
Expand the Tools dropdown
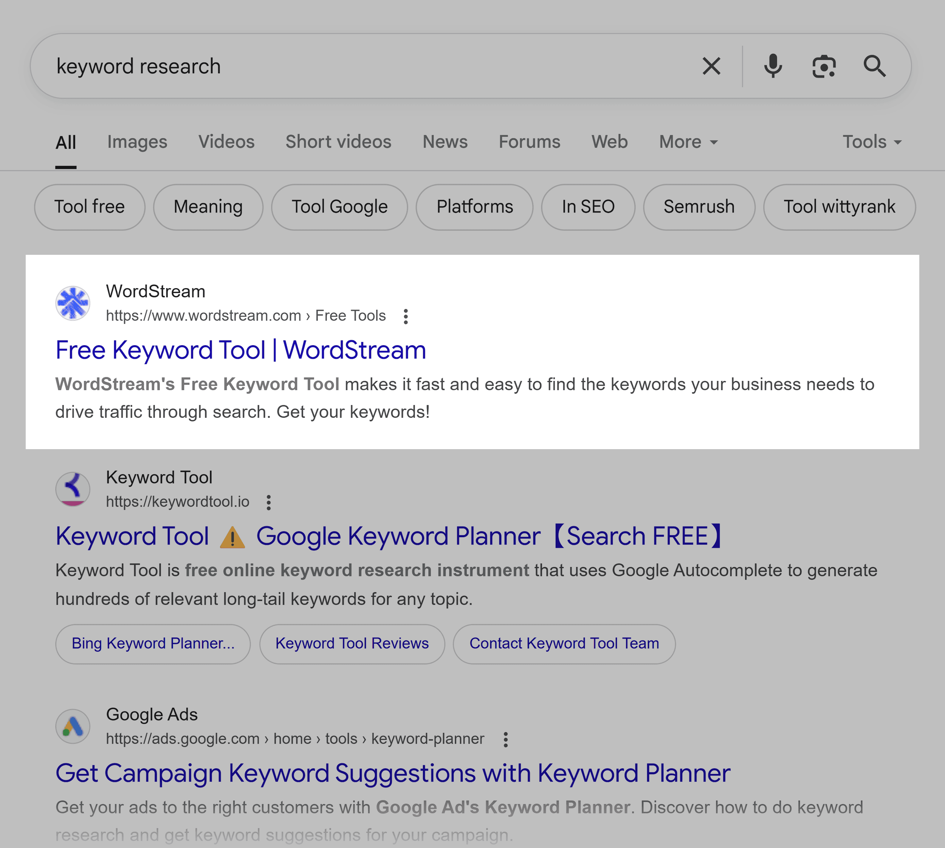click(872, 142)
